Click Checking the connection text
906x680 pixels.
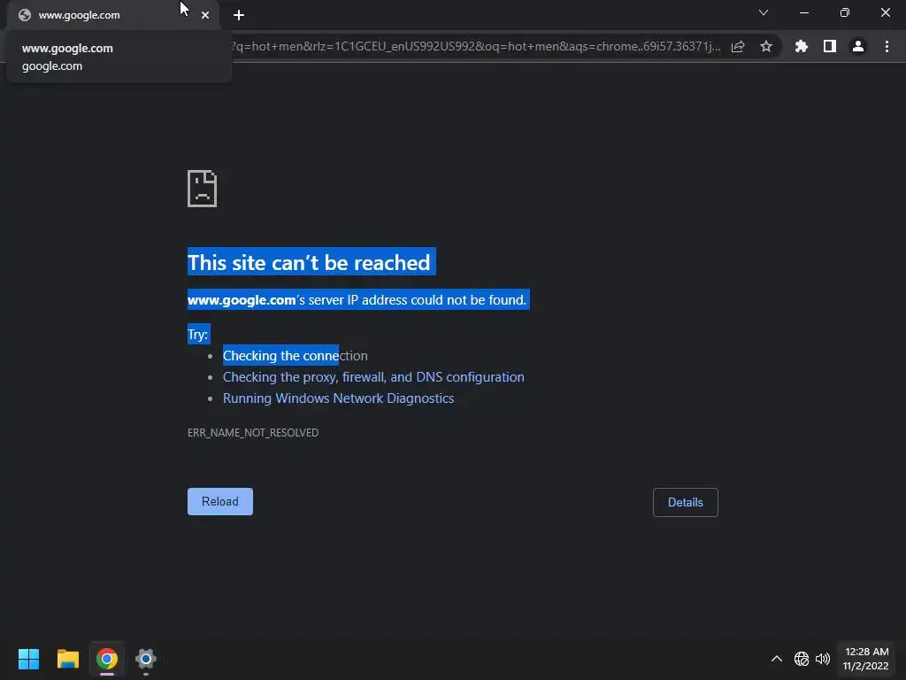point(296,356)
